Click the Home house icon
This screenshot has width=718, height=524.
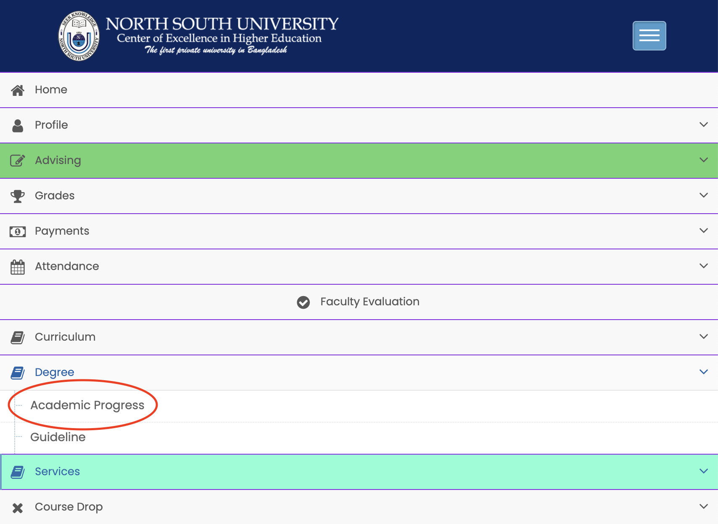[18, 90]
